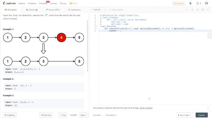
Task: Click the Store cart icon
Action: pos(71,3)
